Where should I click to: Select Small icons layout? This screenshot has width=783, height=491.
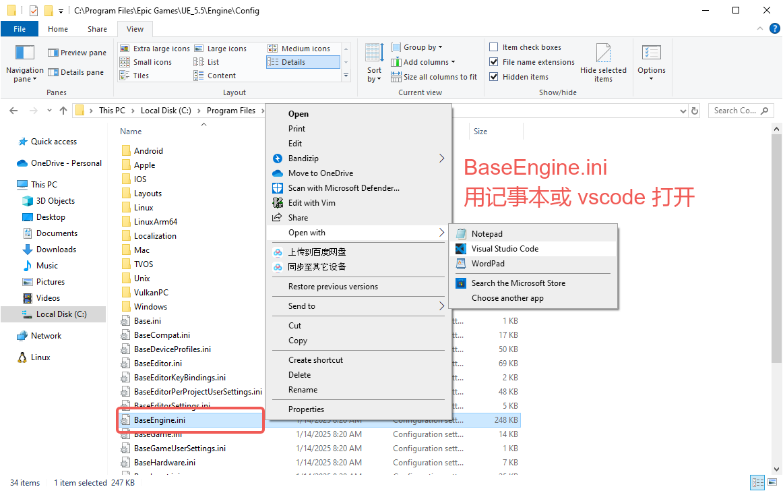point(146,62)
